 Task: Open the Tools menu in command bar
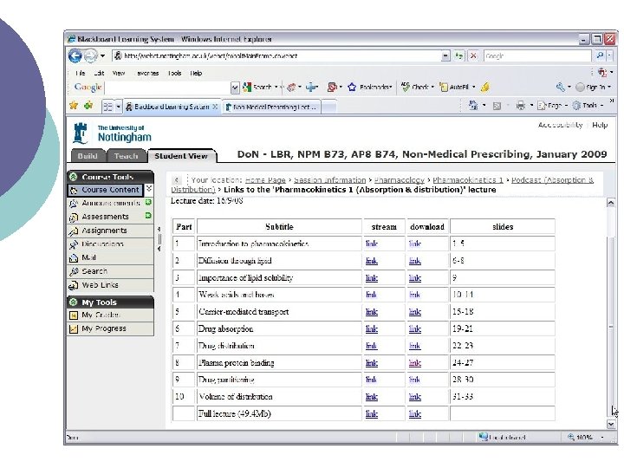[588, 106]
